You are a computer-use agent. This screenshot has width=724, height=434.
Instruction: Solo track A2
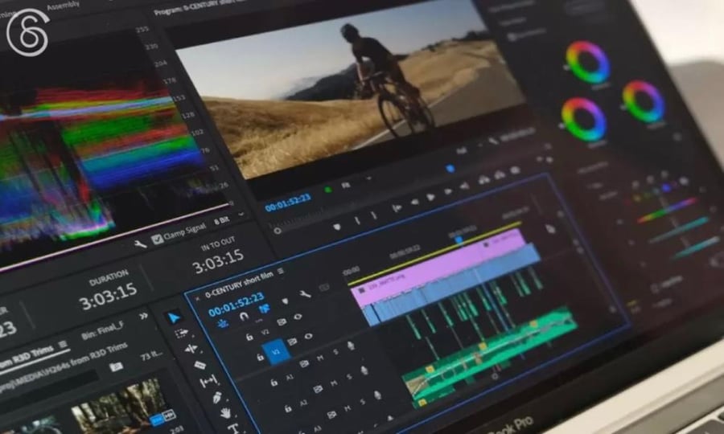(349, 377)
